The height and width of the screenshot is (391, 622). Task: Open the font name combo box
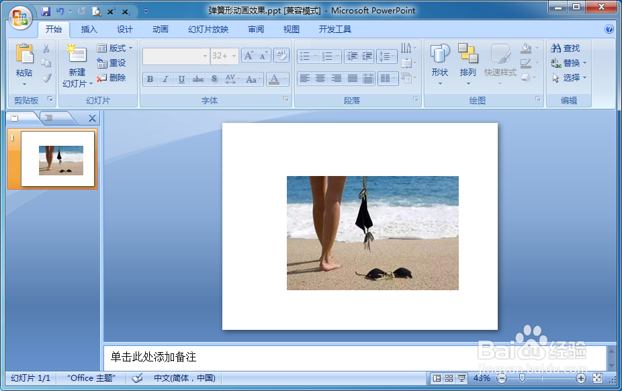[x=176, y=56]
